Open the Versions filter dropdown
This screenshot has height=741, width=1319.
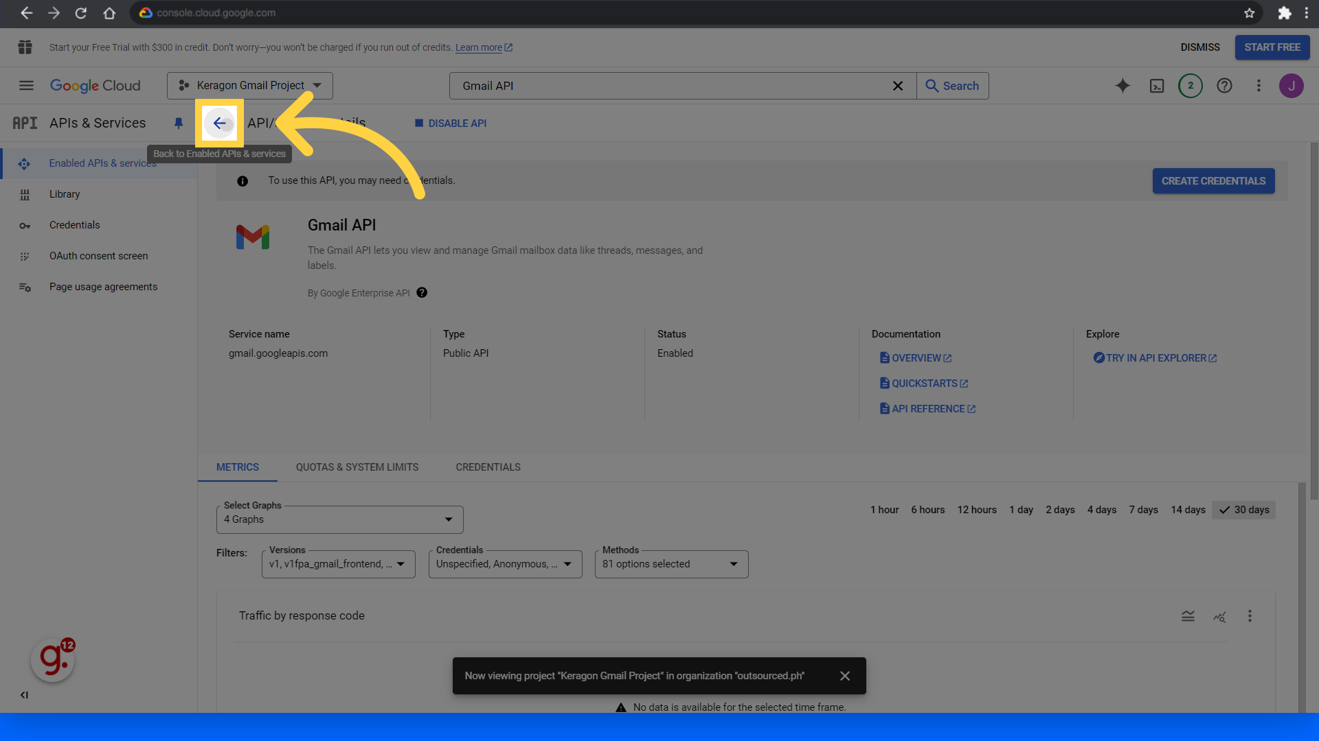[339, 564]
